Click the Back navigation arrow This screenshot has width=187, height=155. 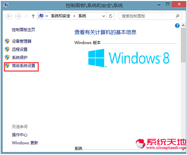(x=9, y=16)
